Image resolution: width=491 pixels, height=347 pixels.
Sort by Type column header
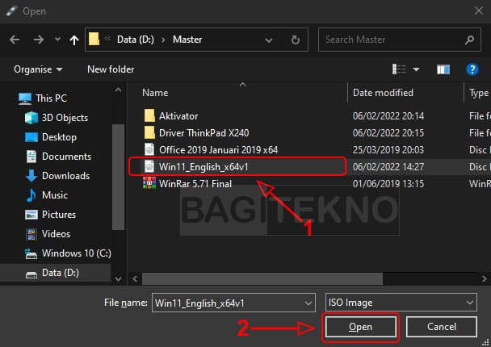tap(479, 93)
